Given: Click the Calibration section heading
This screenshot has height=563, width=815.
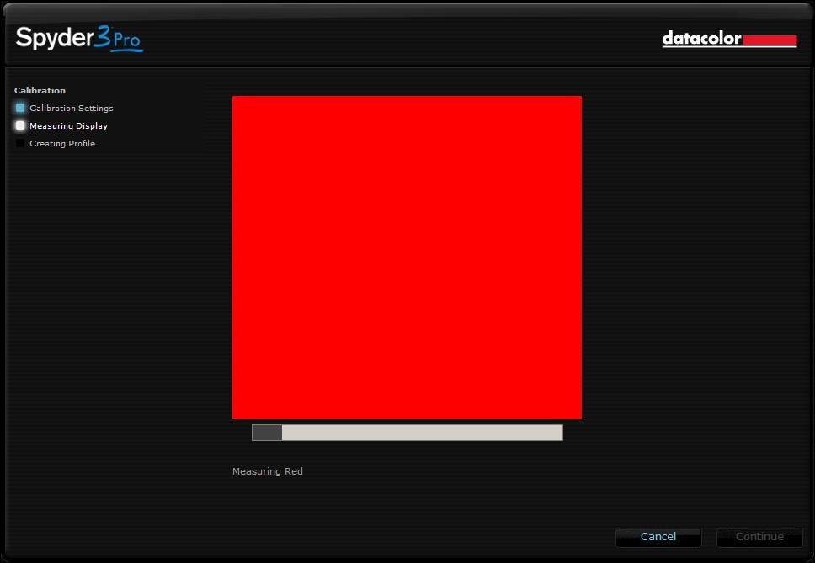Looking at the screenshot, I should (40, 90).
